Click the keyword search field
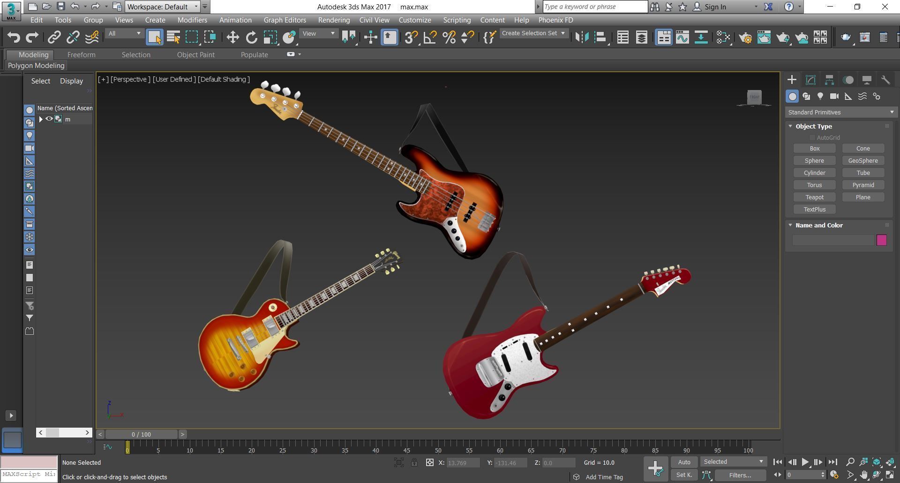The height and width of the screenshot is (483, 900). (595, 7)
